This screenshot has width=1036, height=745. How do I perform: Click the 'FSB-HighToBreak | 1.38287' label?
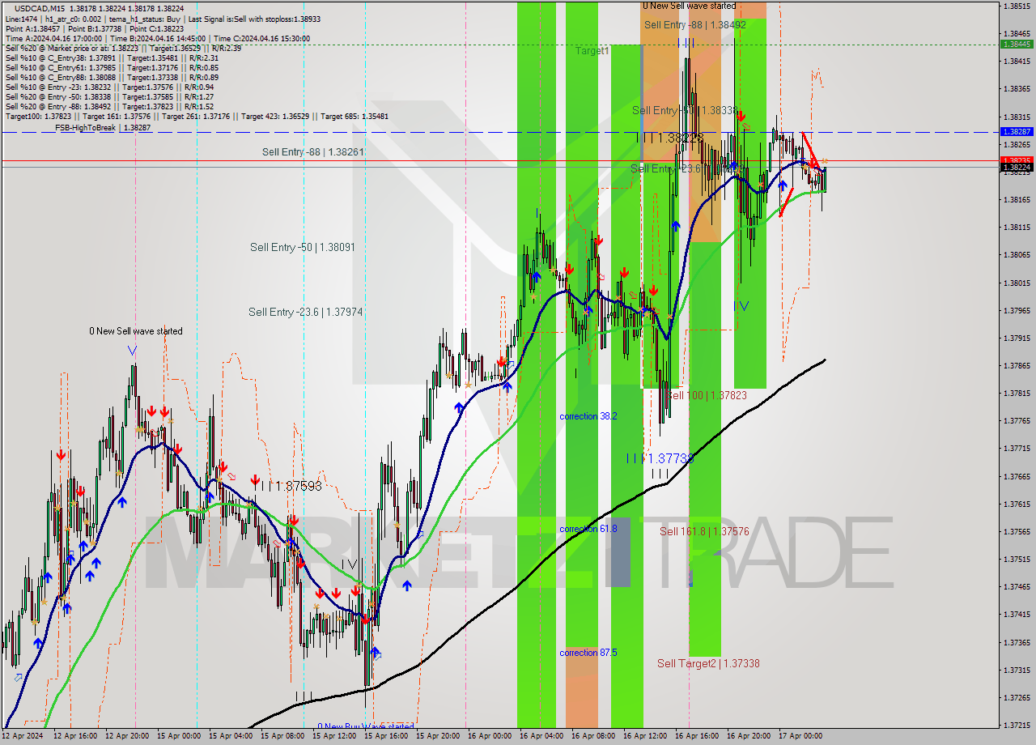[103, 127]
